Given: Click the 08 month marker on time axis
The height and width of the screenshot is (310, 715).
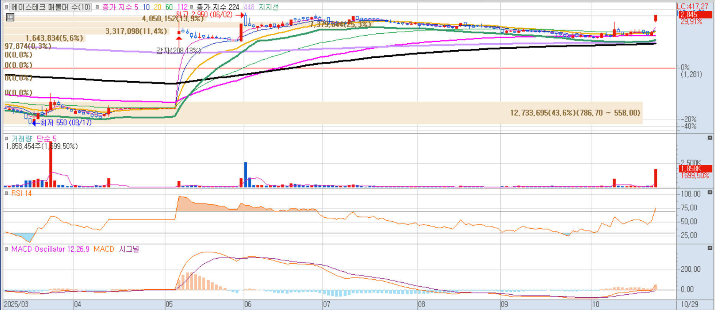Looking at the screenshot, I should [x=421, y=305].
